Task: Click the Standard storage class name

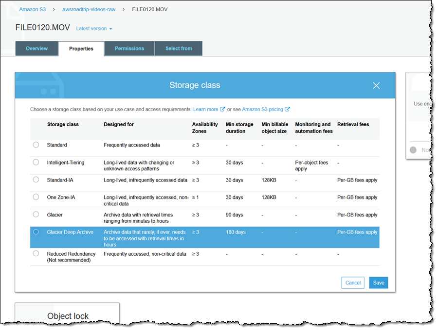Action: 57,145
